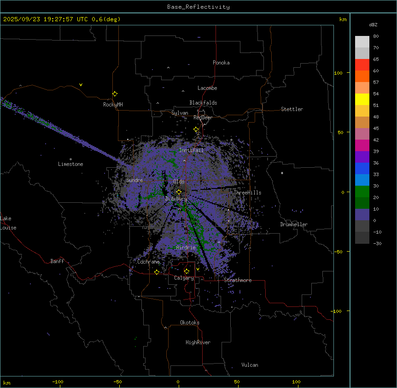
Task: Click the Base_Reflectivity title bar
Action: [x=198, y=7]
